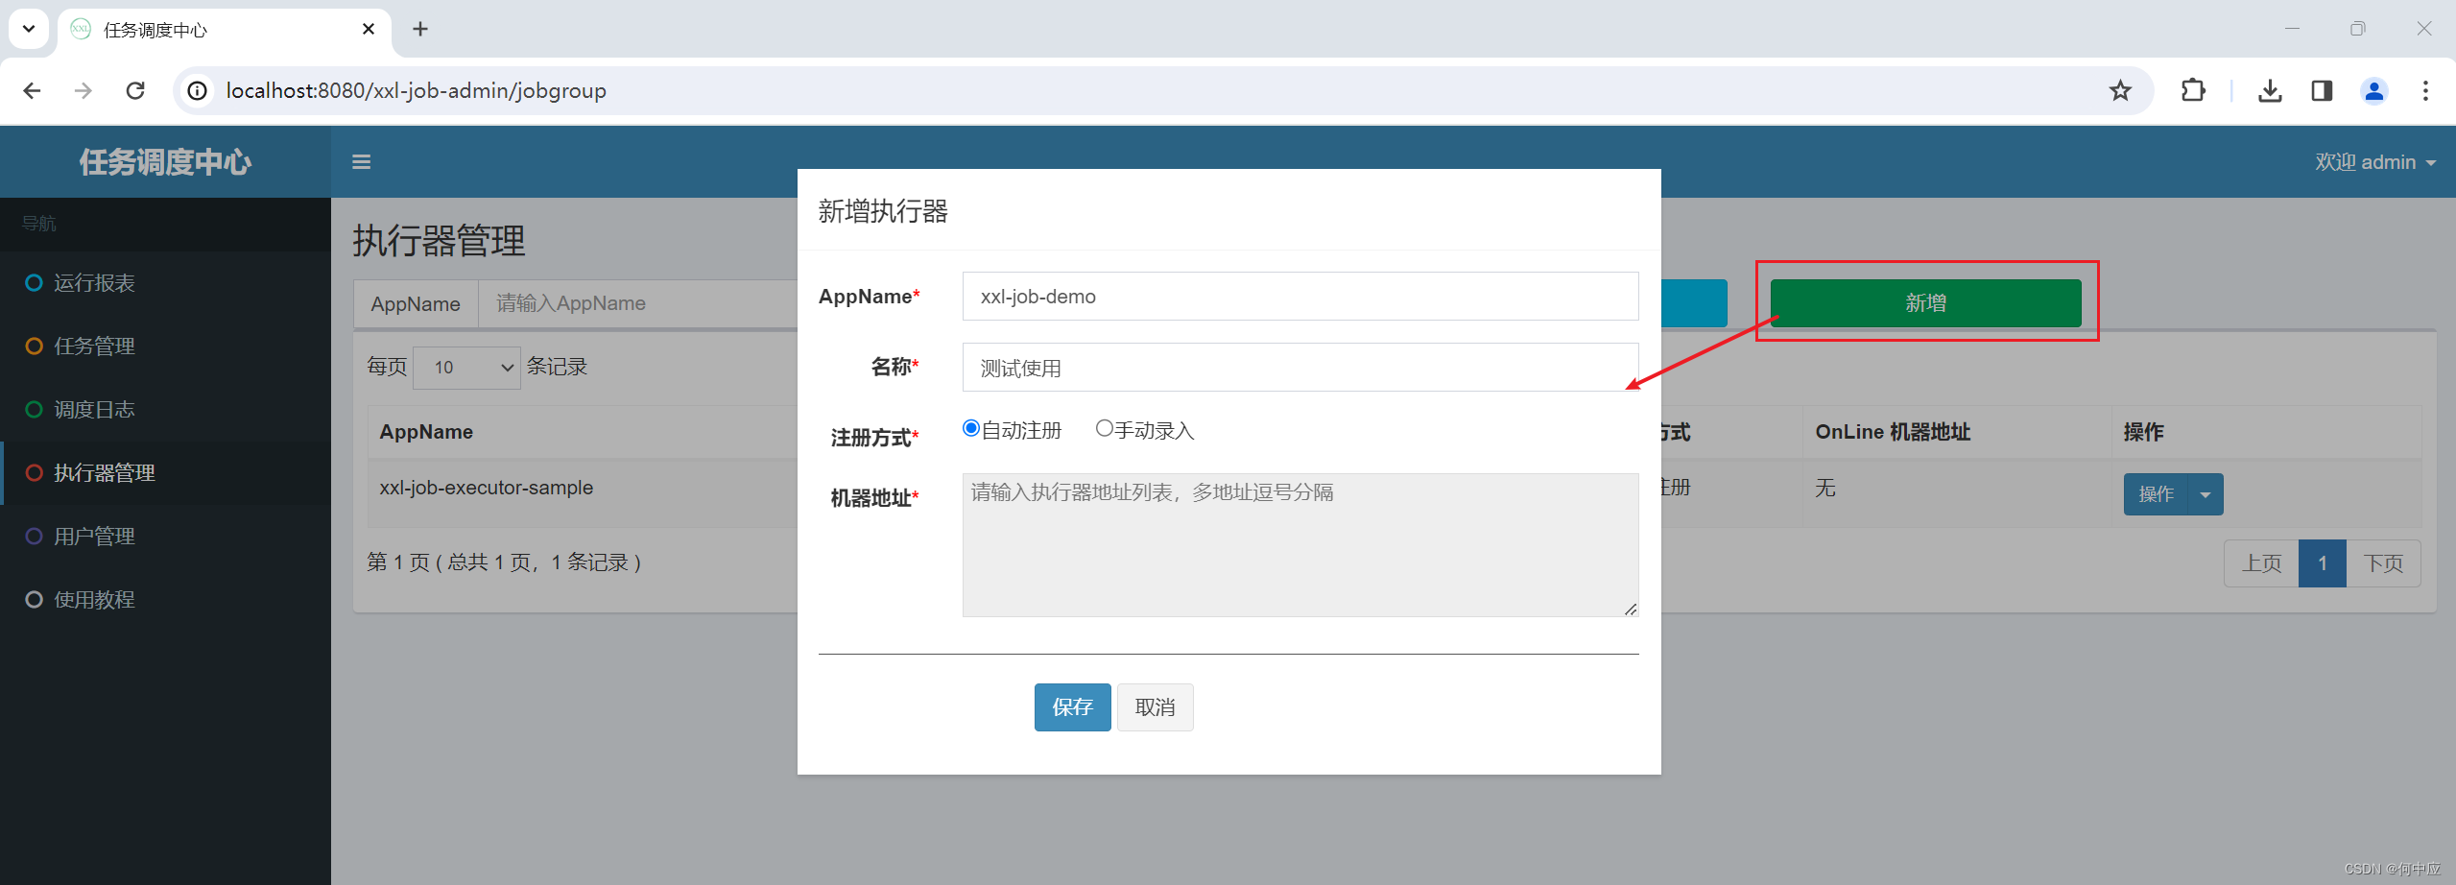2456x885 pixels.
Task: Click the xxl-job-executor-sample cell
Action: (x=487, y=488)
